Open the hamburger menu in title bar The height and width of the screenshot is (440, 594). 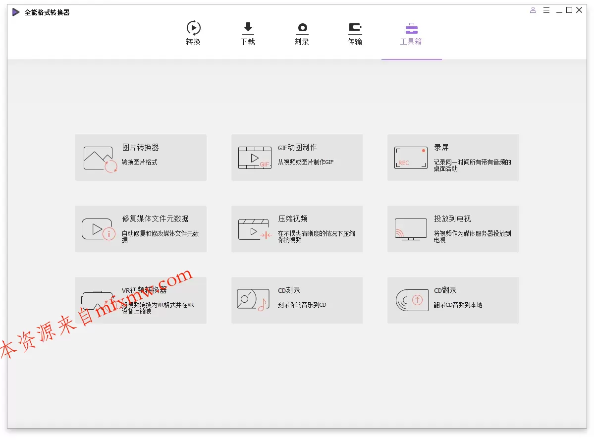(x=546, y=10)
